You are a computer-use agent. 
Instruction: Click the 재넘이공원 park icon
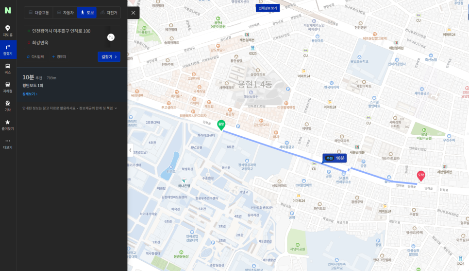tap(297, 245)
